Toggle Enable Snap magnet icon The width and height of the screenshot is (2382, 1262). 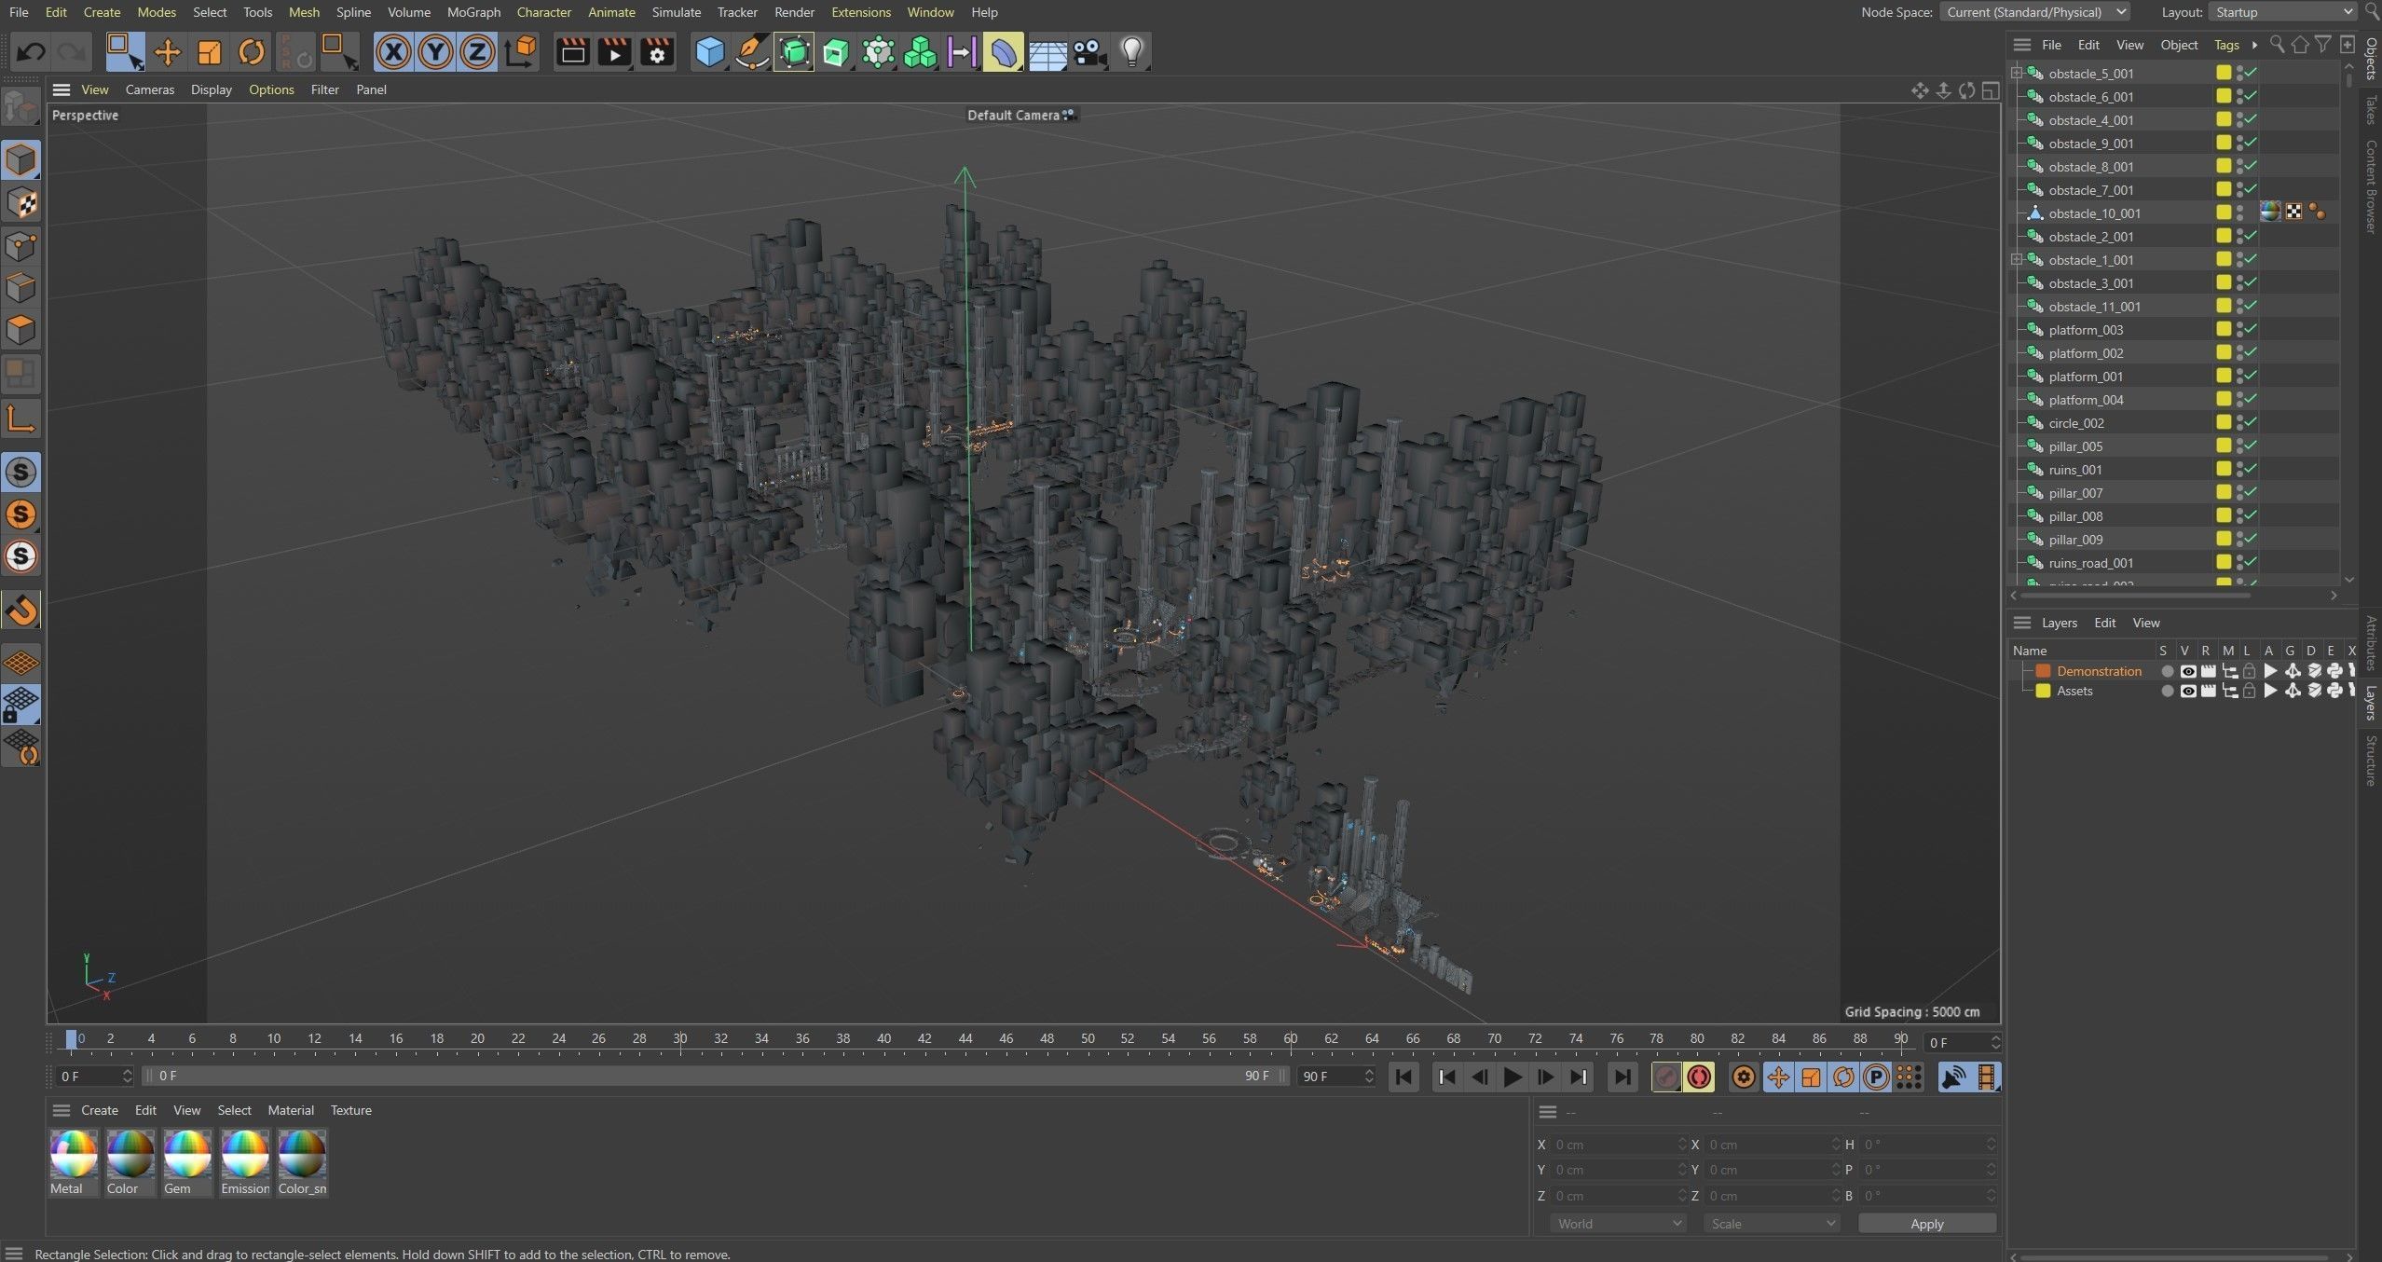[x=21, y=610]
